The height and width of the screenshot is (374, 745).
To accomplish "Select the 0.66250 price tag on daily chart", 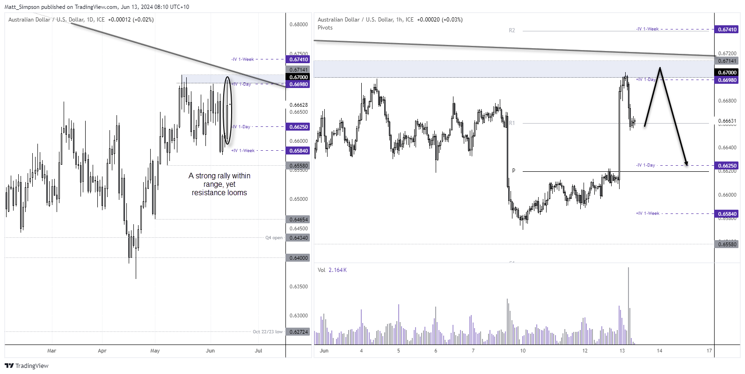I will click(x=299, y=127).
